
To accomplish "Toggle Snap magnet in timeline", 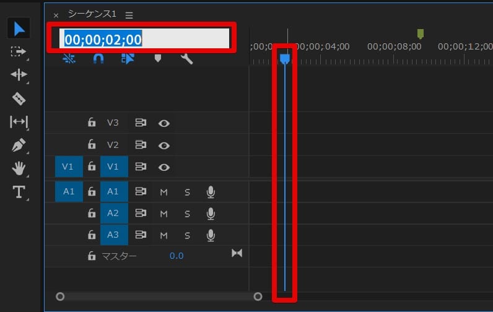I will pyautogui.click(x=98, y=59).
